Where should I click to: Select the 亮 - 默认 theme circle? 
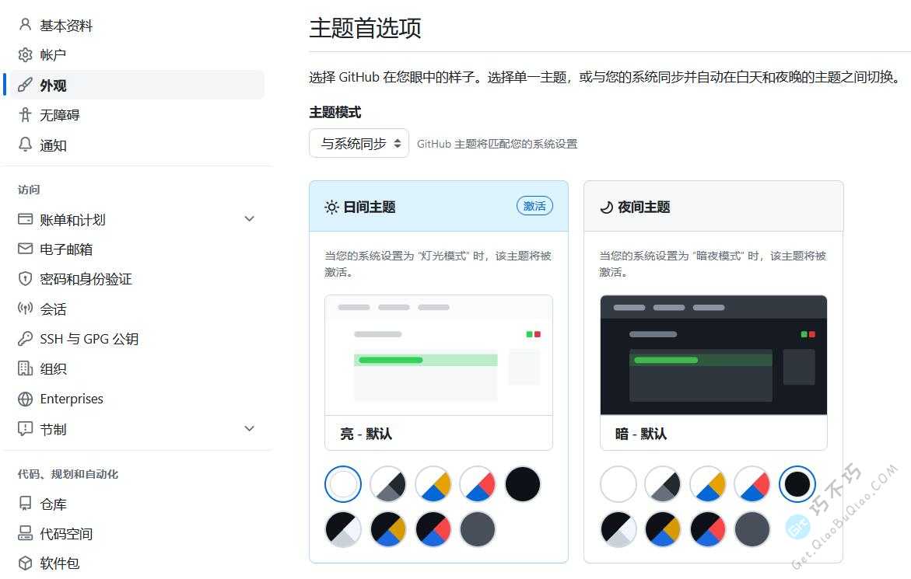point(343,483)
